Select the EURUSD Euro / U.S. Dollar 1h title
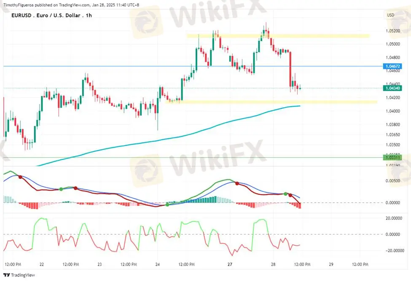 pos(51,15)
